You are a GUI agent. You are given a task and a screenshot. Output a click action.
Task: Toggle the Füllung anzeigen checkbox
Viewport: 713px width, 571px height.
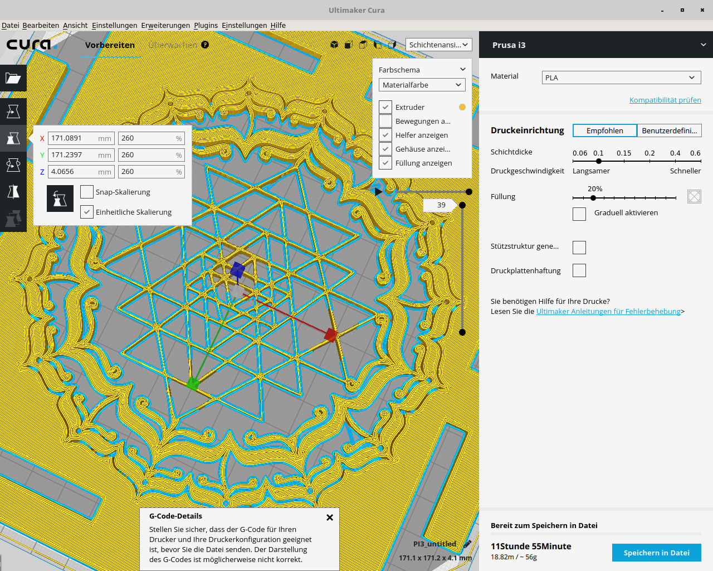pos(385,163)
